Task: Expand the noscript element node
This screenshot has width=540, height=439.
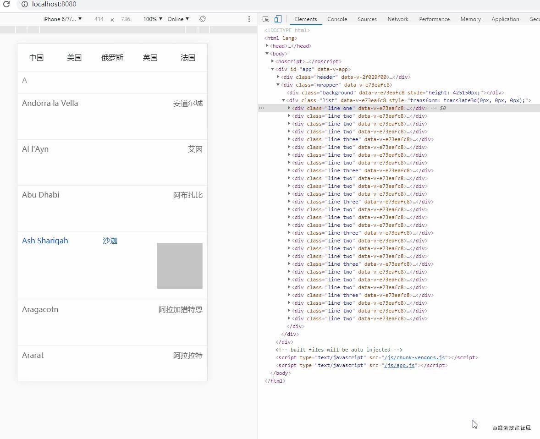Action: coord(272,61)
